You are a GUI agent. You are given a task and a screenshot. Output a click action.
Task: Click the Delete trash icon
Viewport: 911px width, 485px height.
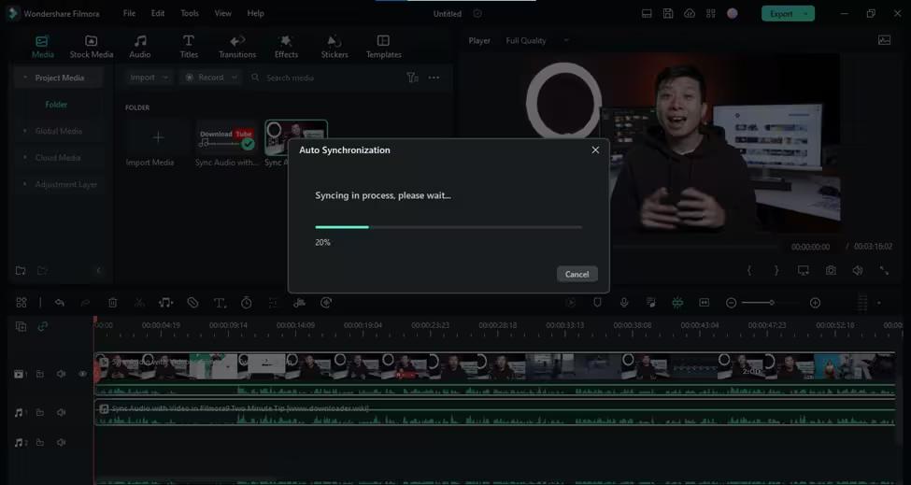(113, 303)
